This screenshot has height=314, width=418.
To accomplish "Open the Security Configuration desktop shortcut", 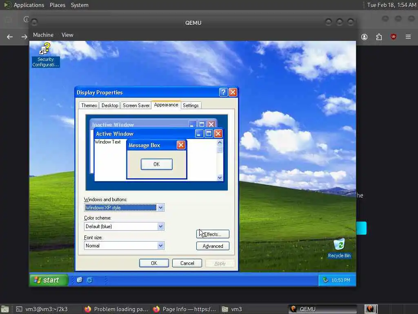I will (45, 55).
